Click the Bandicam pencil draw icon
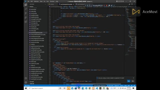Viewport: 160px width, 90px height. [x=112, y=5]
